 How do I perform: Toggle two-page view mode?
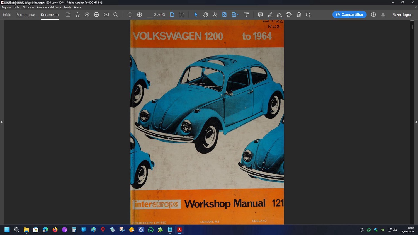pyautogui.click(x=181, y=14)
